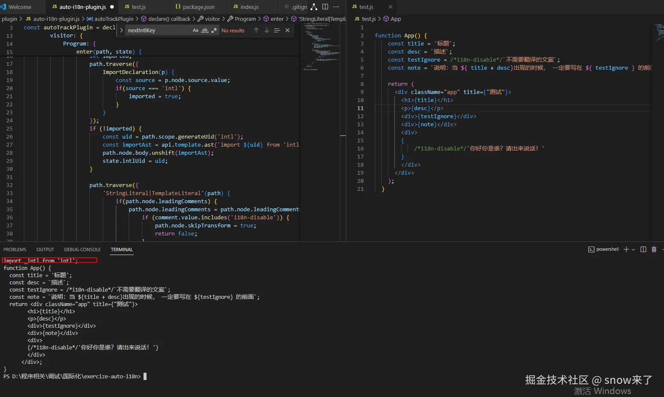Screen dimensions: 664x397
Task: Toggle Find in Selection option
Action: tap(277, 30)
